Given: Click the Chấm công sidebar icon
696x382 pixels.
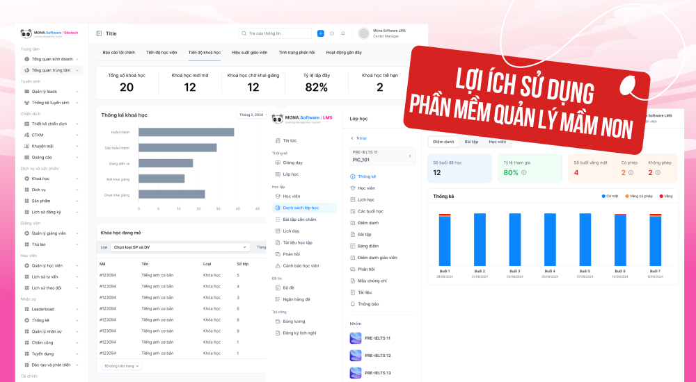Looking at the screenshot, I should pyautogui.click(x=26, y=342).
